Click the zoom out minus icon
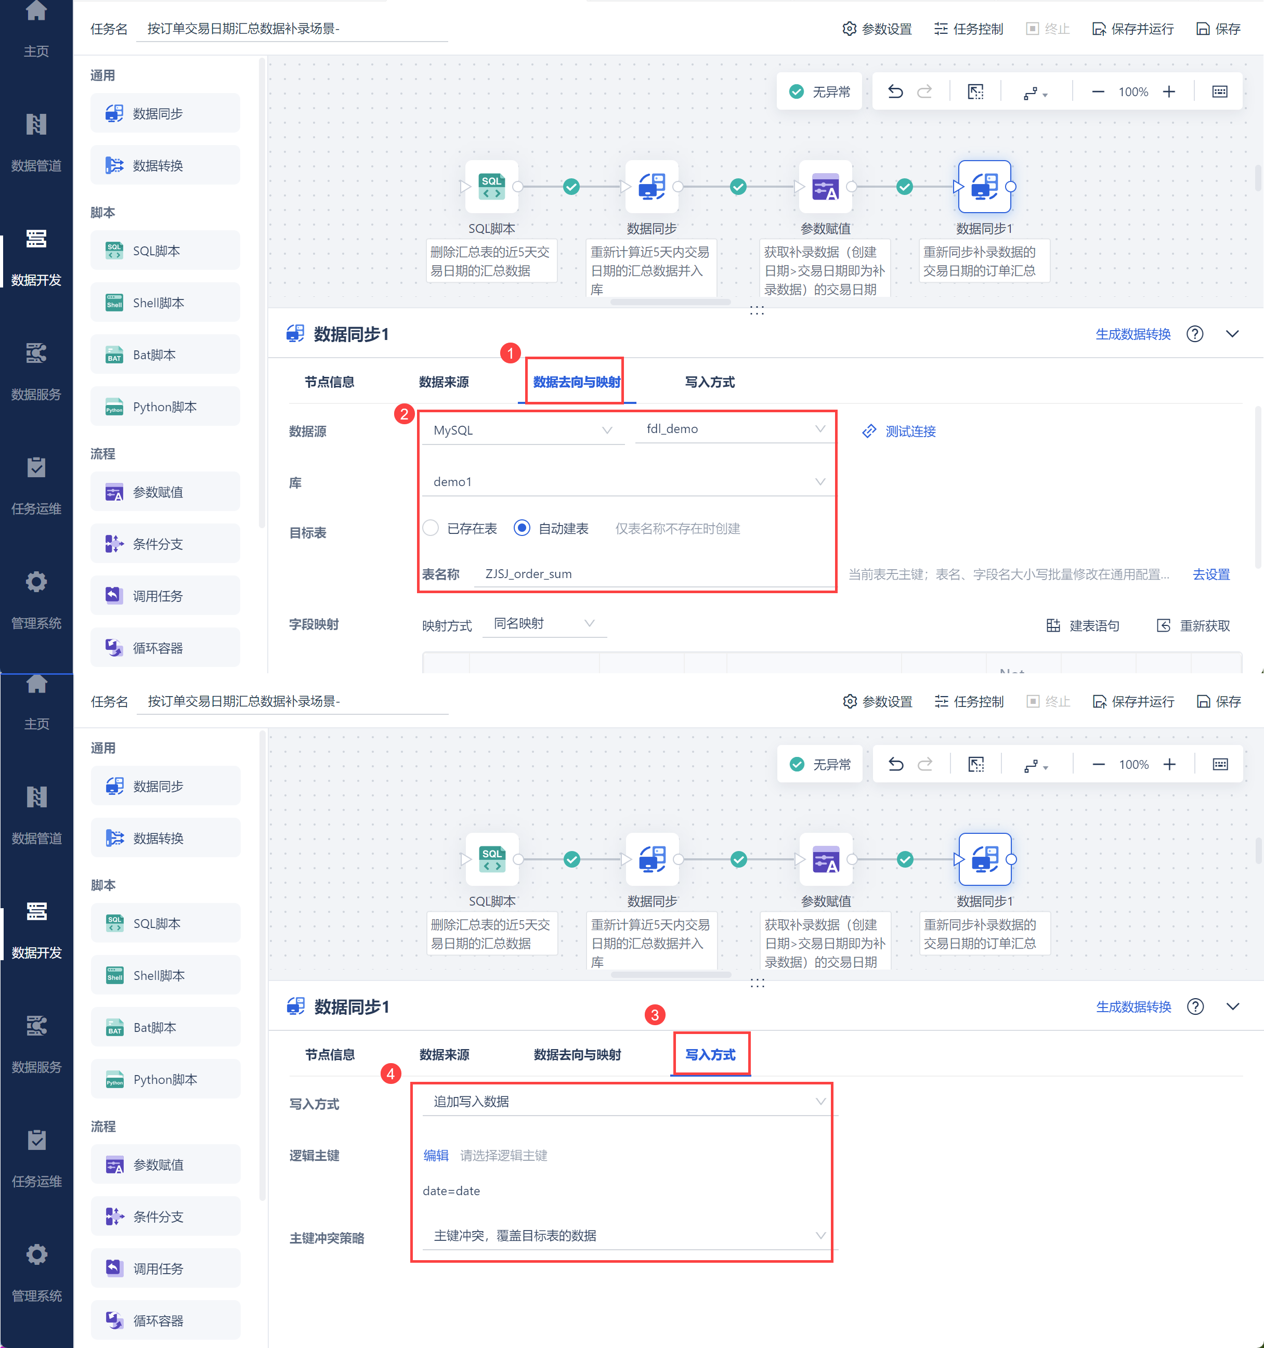This screenshot has height=1348, width=1264. [x=1098, y=91]
